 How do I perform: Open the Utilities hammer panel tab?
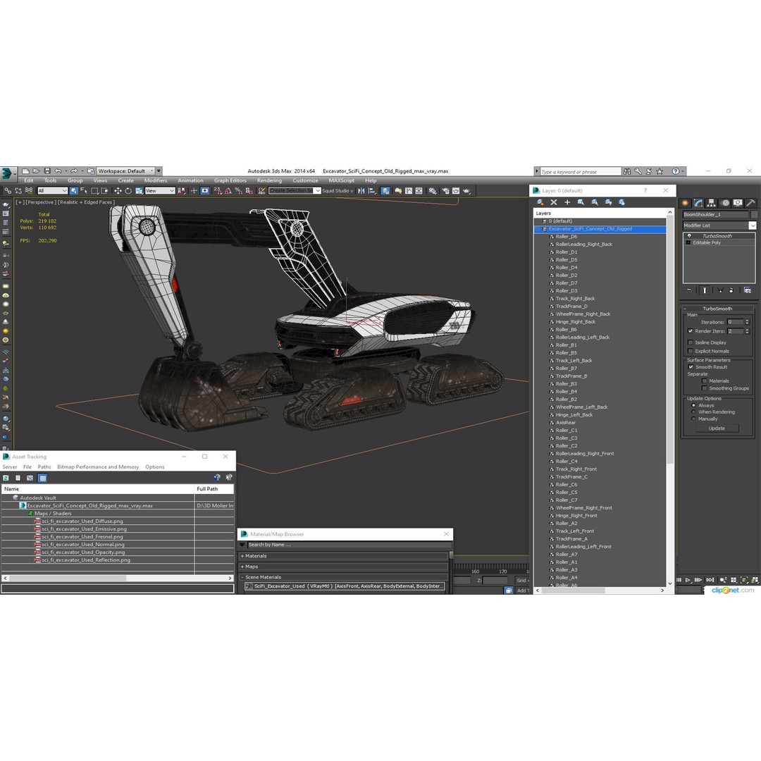tap(750, 203)
